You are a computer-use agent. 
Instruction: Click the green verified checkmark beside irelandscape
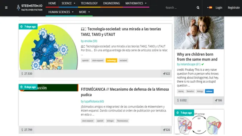[x=203, y=64]
